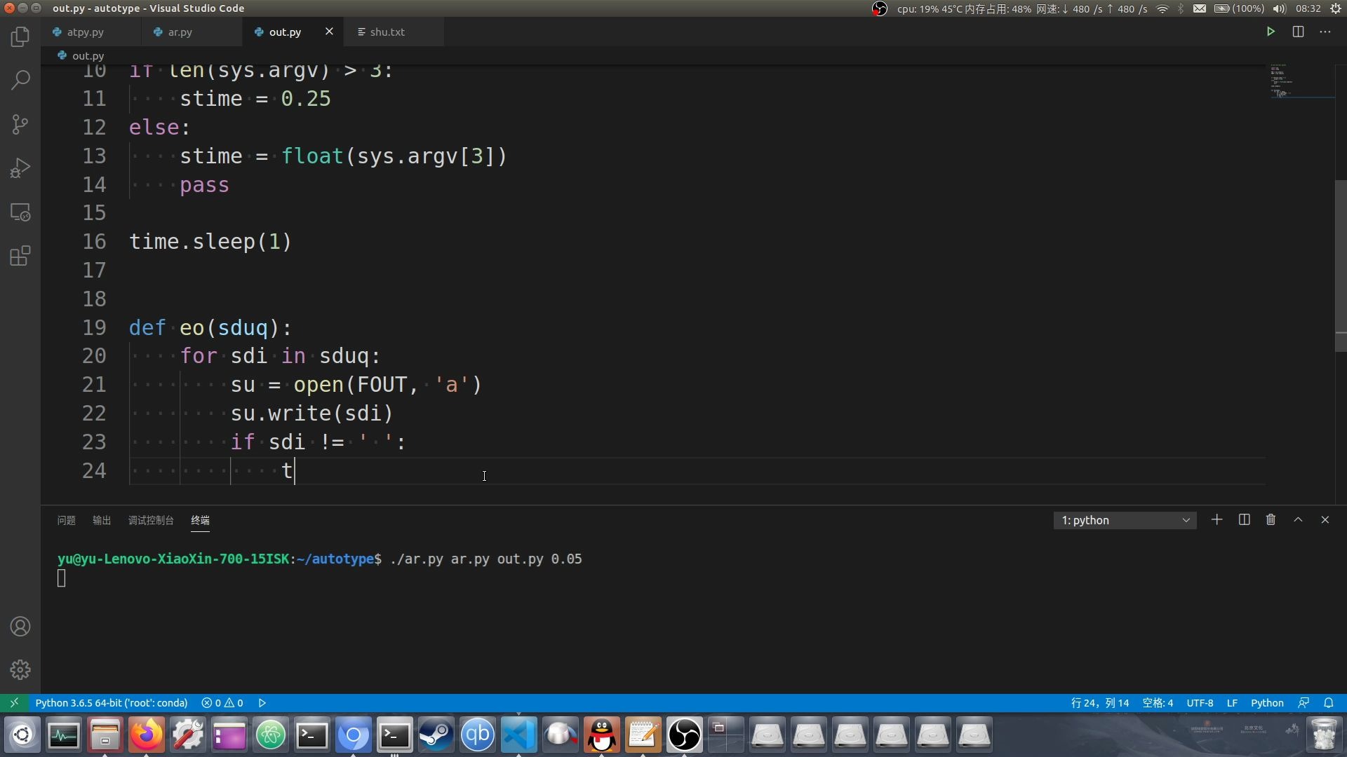Split the editor to the right
This screenshot has height=757, width=1347.
coord(1298,32)
